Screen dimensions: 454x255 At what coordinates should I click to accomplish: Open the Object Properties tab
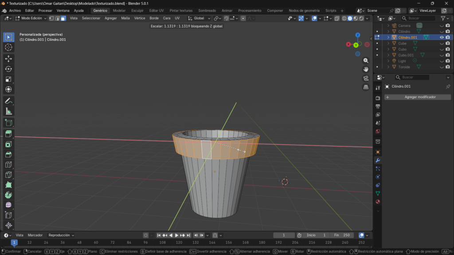pos(378,151)
